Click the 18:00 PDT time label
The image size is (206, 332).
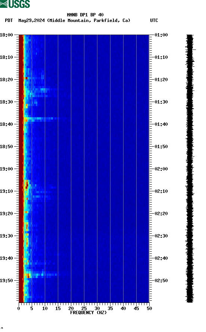coord(6,35)
